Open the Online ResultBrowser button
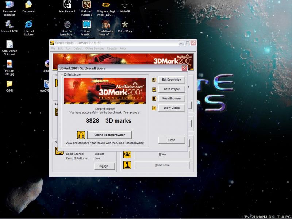 109,135
